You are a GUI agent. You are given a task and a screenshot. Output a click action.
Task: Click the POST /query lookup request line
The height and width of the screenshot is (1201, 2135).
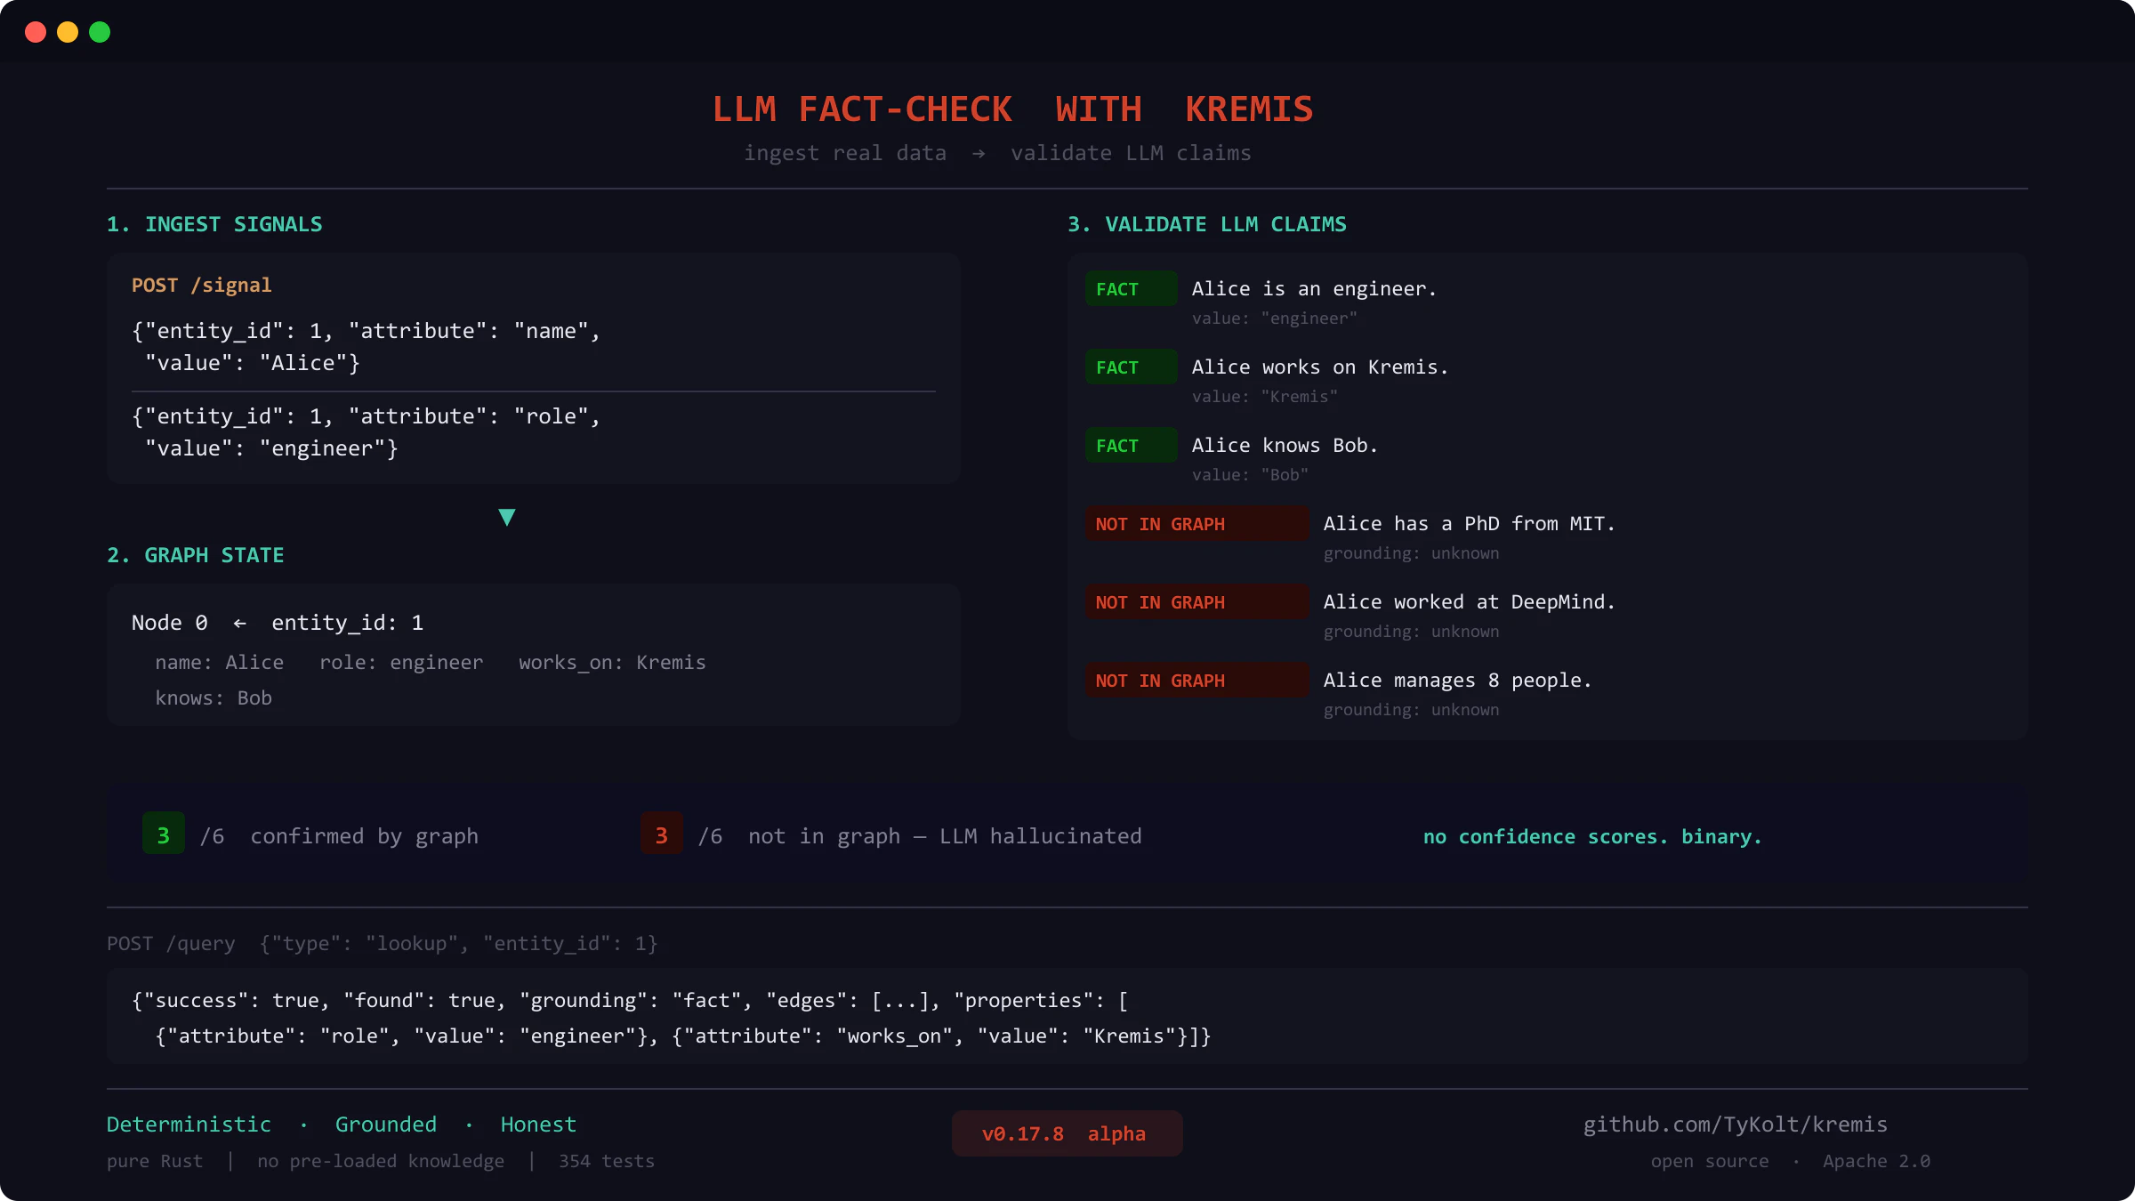tap(383, 943)
